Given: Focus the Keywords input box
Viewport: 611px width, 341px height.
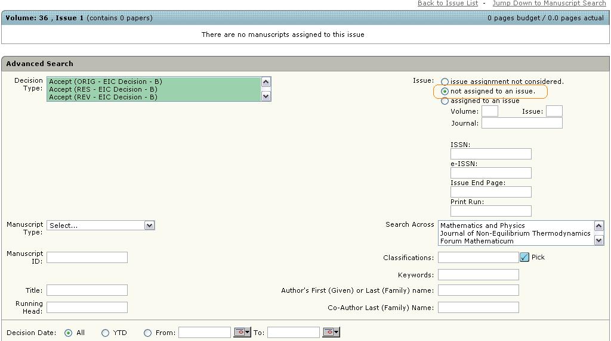Looking at the screenshot, I should (x=478, y=274).
